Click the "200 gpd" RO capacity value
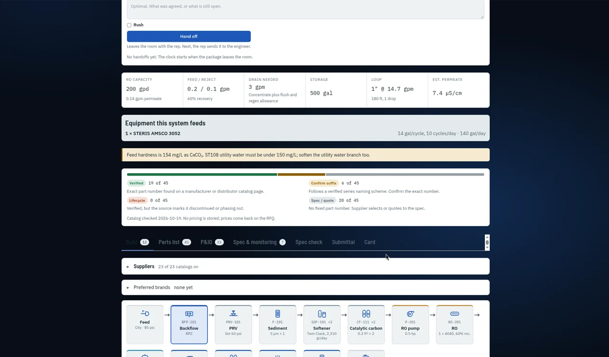This screenshot has height=357, width=609. tap(138, 89)
